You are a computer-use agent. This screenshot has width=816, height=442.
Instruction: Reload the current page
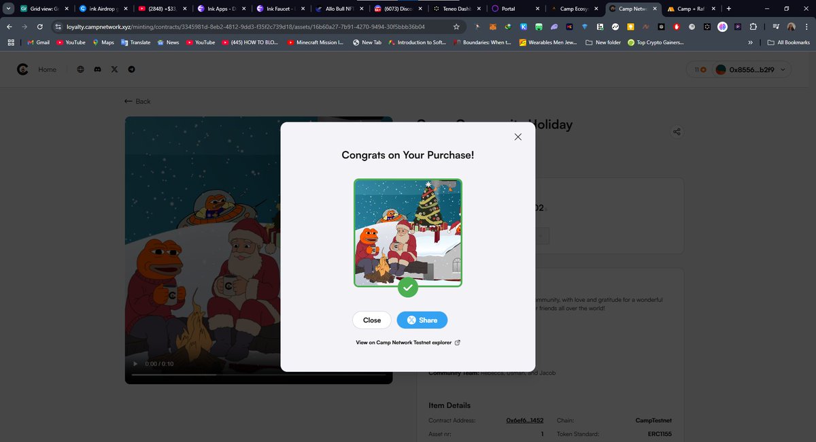pos(40,27)
